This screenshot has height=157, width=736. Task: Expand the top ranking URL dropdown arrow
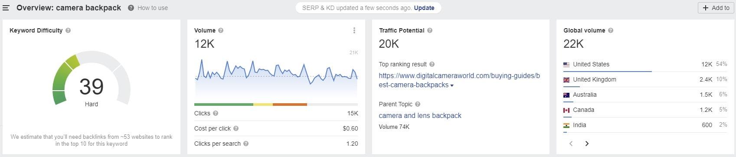452,85
